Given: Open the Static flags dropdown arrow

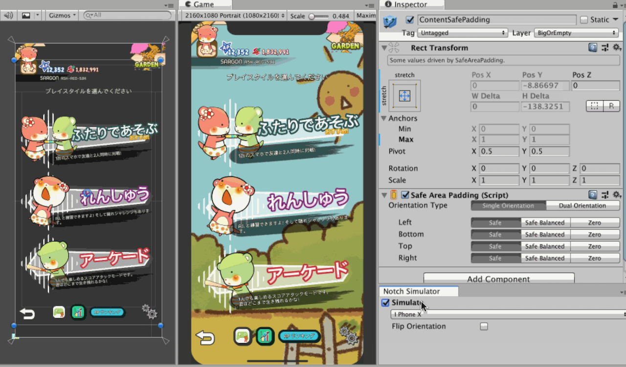Looking at the screenshot, I should pyautogui.click(x=616, y=20).
